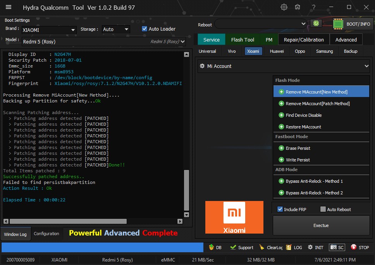Select the Samsung sub-tab
This screenshot has height=265, width=375.
[x=324, y=51]
